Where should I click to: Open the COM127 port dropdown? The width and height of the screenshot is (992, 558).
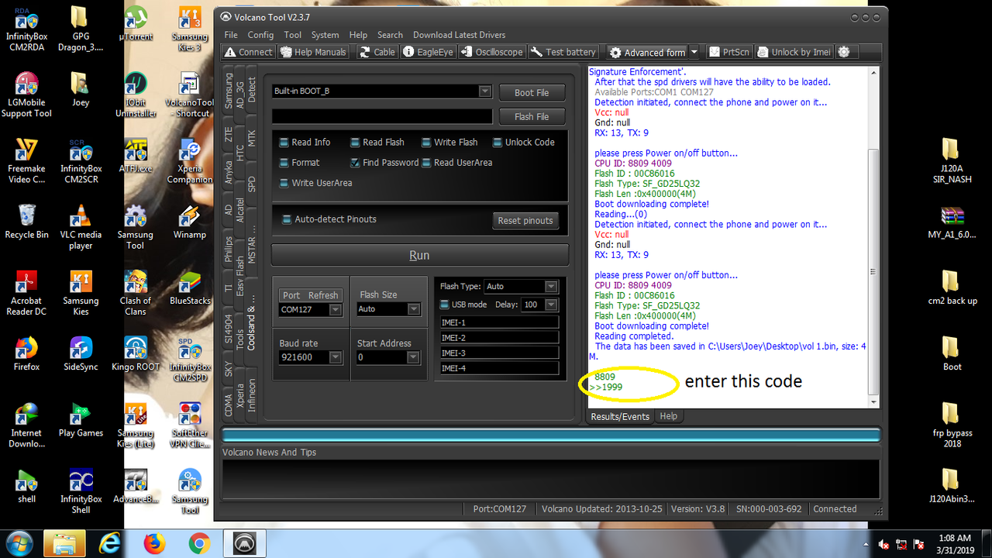(336, 310)
